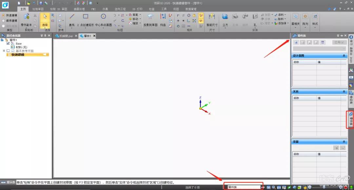Collapse the 设计意图 section
This screenshot has width=354, height=190.
tap(344, 56)
